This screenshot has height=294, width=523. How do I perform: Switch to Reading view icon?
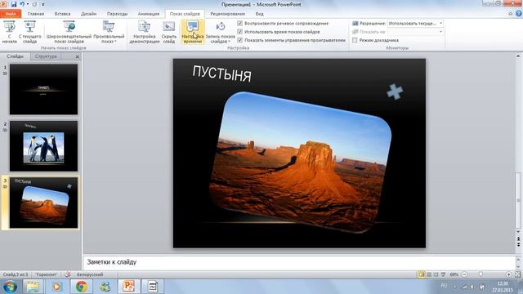pyautogui.click(x=436, y=274)
